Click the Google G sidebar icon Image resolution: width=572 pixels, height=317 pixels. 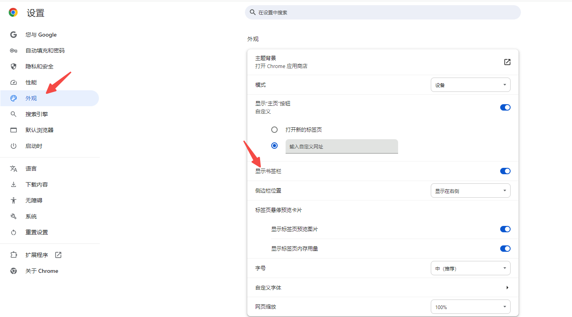[14, 35]
